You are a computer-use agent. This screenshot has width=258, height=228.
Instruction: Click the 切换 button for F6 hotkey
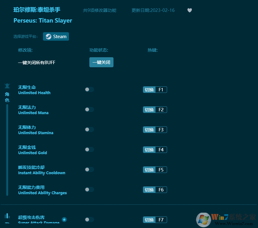click(149, 190)
